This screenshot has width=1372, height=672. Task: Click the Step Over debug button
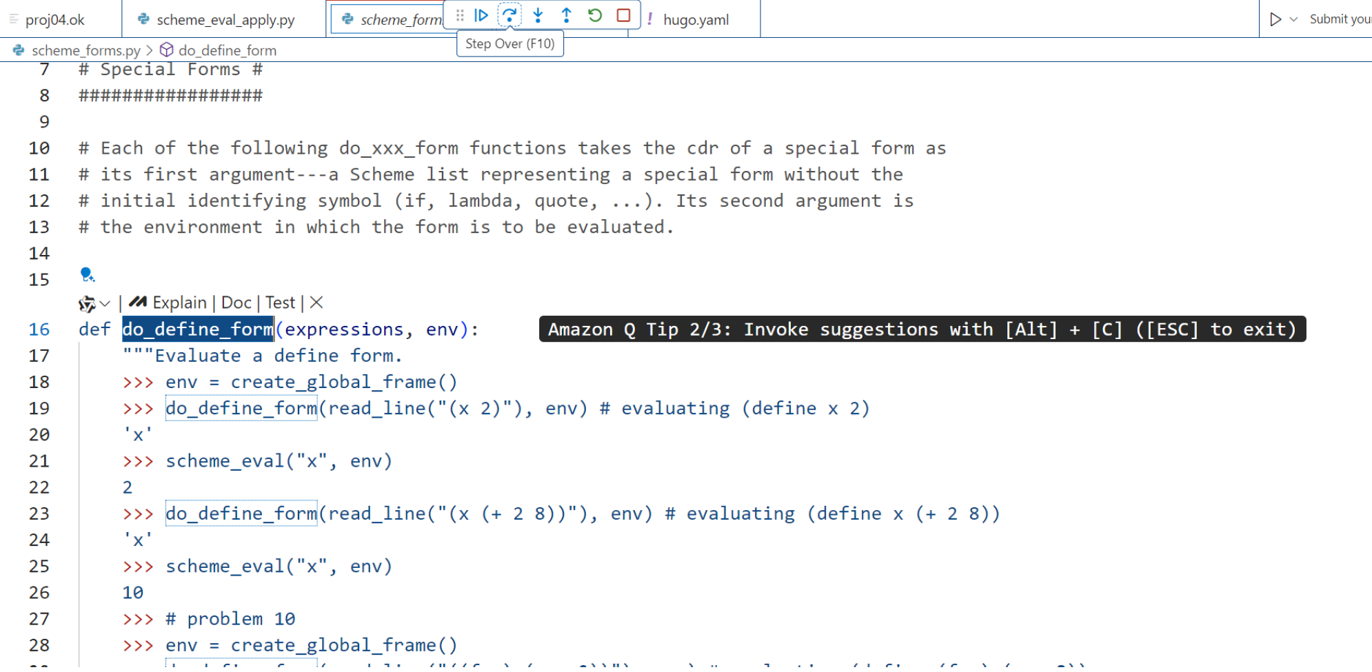tap(510, 15)
